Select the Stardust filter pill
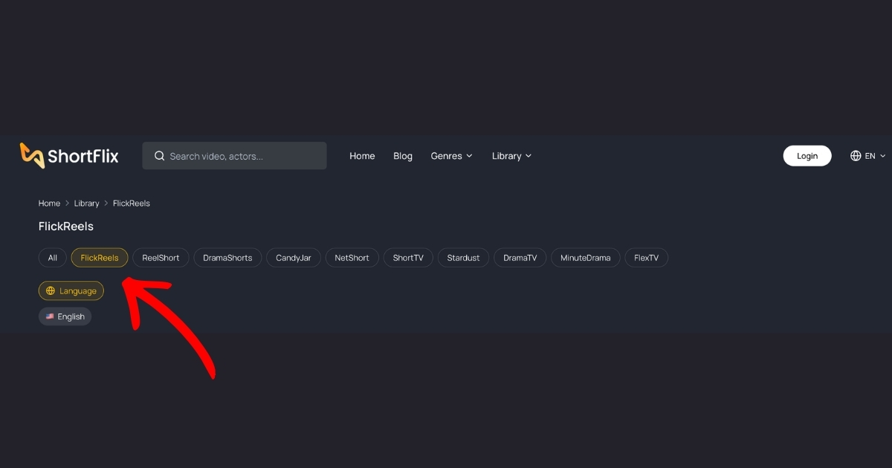Viewport: 892px width, 468px height. 462,257
